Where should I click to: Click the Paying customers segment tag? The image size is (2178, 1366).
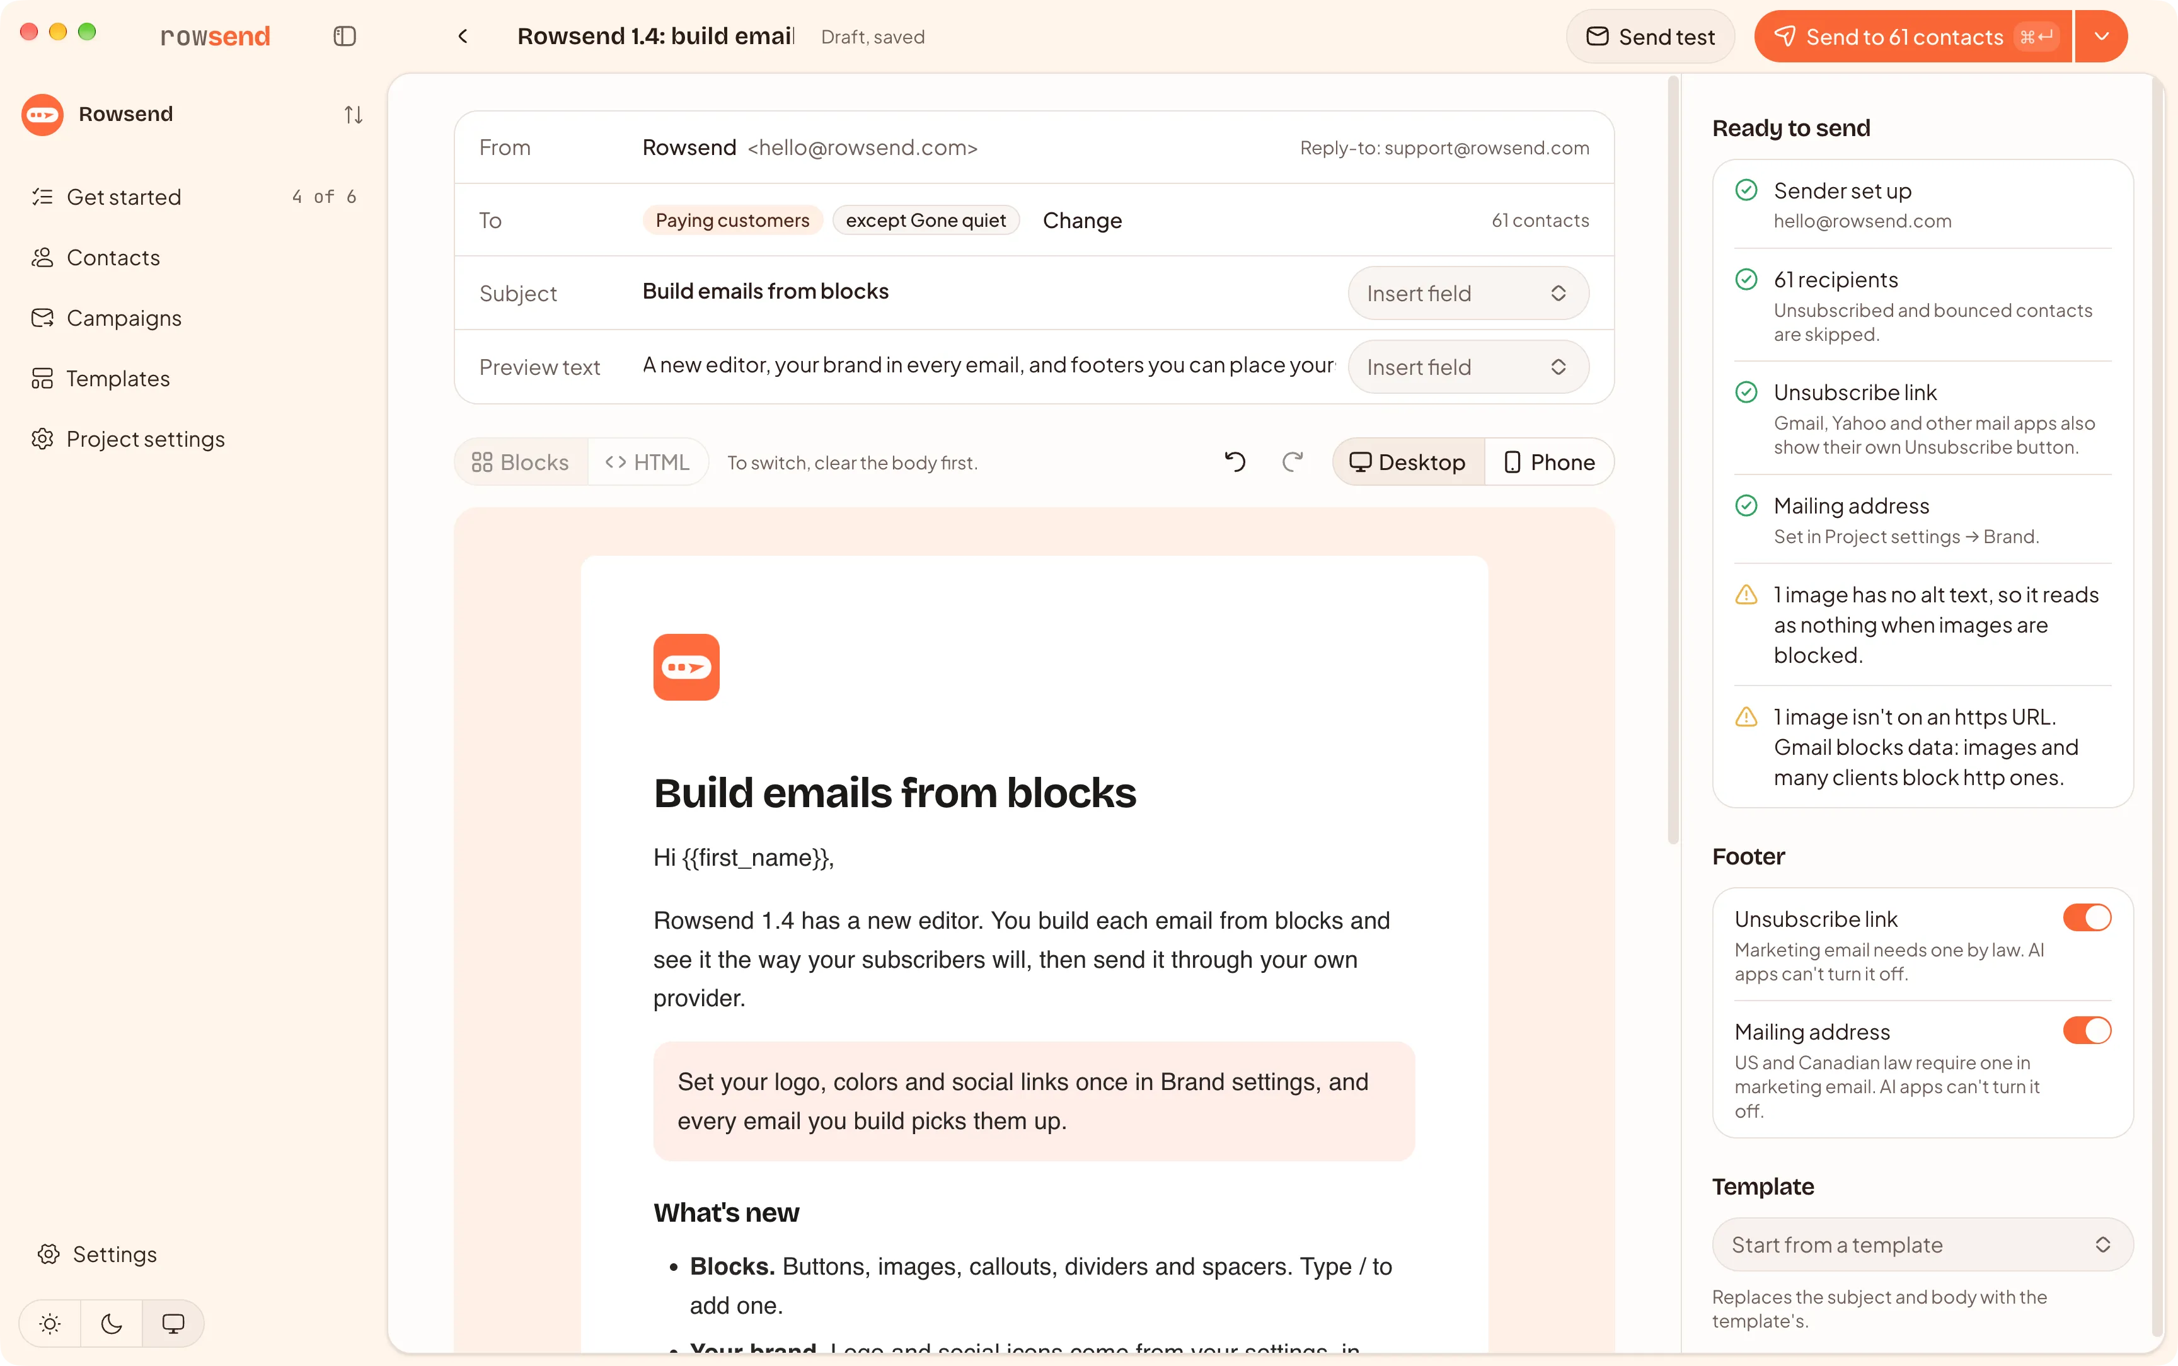733,221
